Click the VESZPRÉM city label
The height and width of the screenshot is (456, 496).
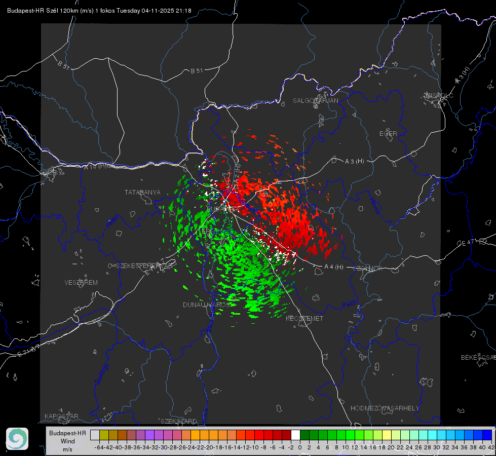(81, 282)
